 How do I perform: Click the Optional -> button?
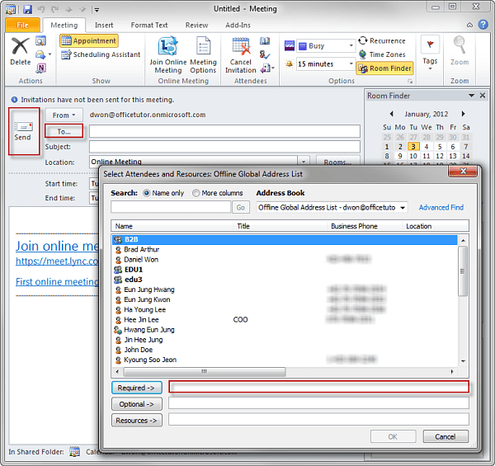pyautogui.click(x=137, y=404)
